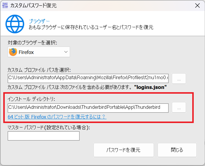Click the master password input field

[x=44, y=136]
